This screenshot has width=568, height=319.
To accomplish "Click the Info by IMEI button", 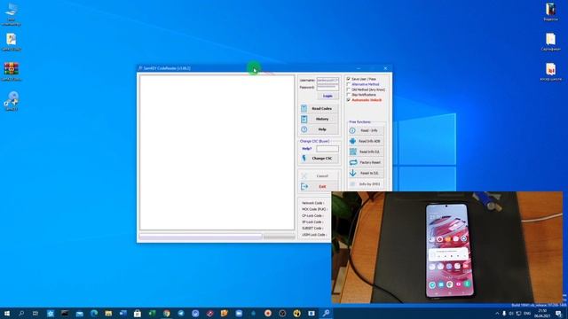I will [x=366, y=184].
